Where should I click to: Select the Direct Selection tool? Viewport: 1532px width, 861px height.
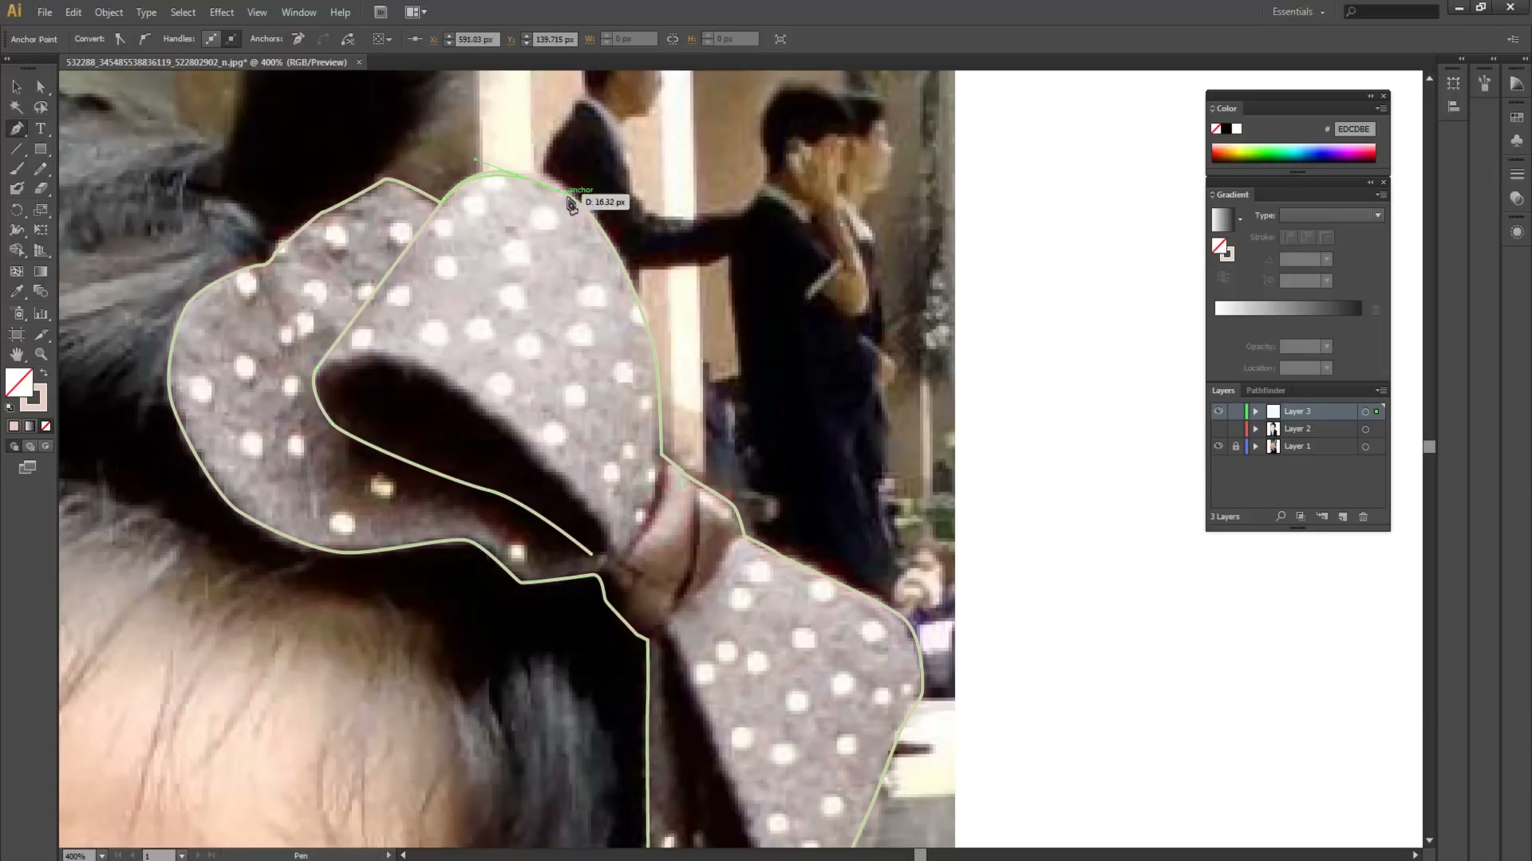(41, 87)
